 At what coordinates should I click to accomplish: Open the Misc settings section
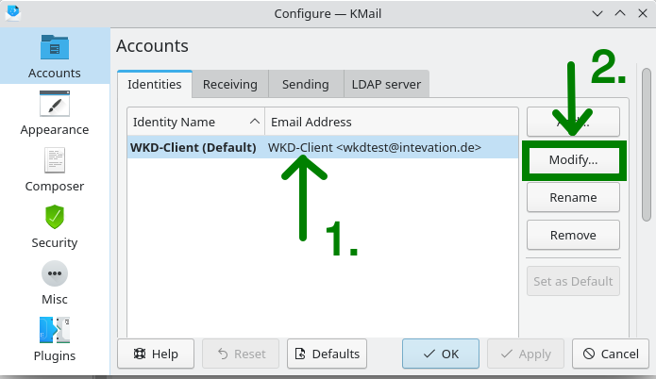pos(55,283)
